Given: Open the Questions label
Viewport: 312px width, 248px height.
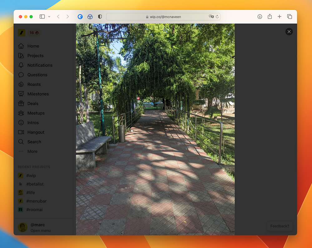Looking at the screenshot, I should click(x=37, y=75).
